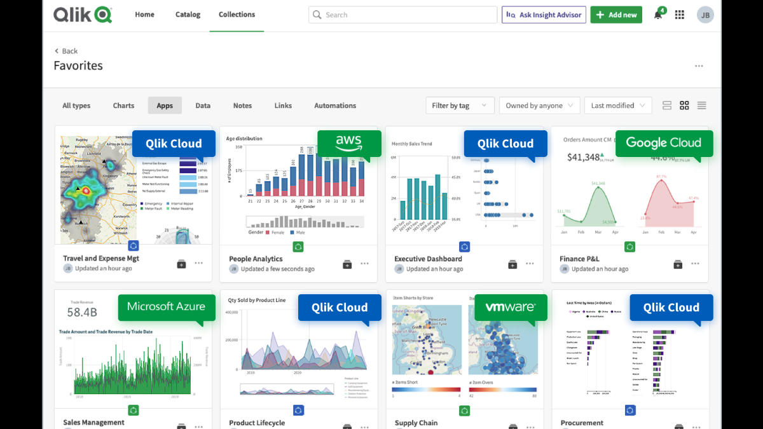Open more options for People Analytics
763x429 pixels.
364,264
